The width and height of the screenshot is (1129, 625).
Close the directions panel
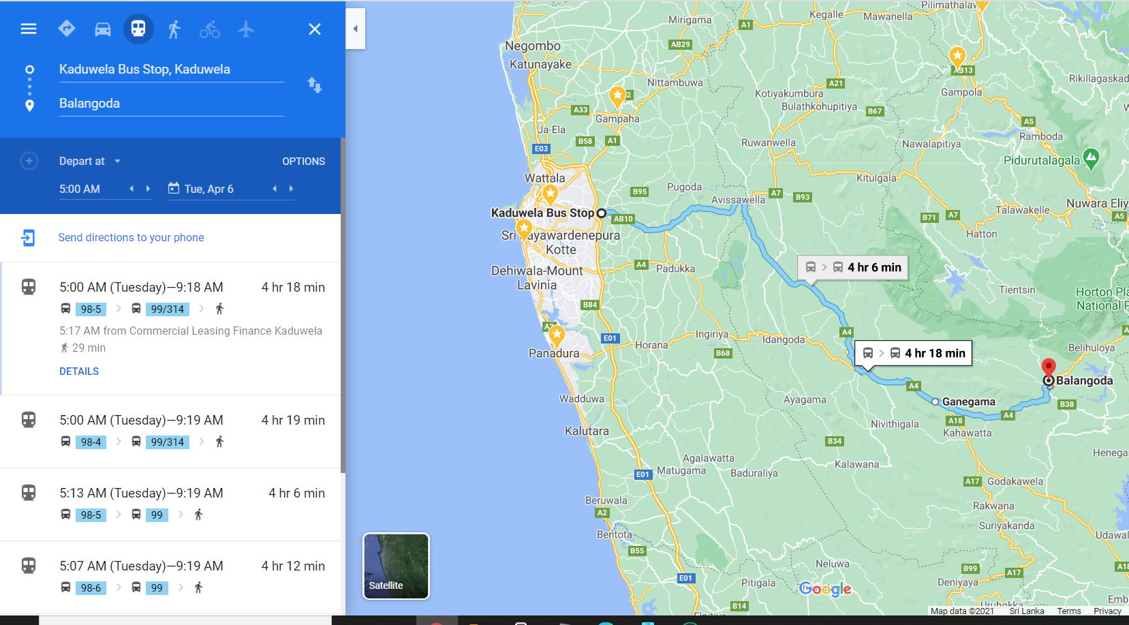tap(315, 29)
